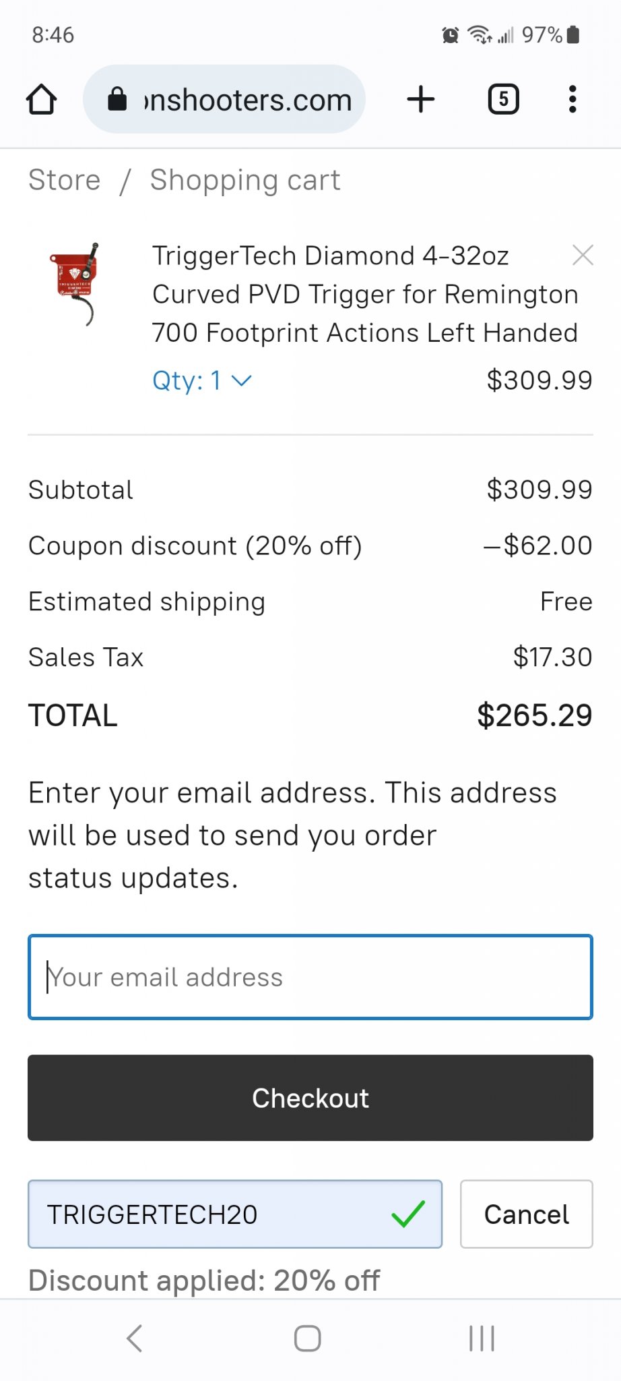Tap the Android back navigation button
This screenshot has height=1381, width=621.
click(x=135, y=1339)
